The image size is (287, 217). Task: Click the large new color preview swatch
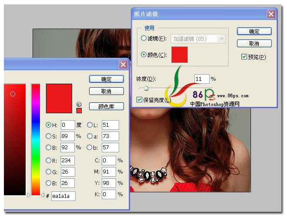click(59, 99)
